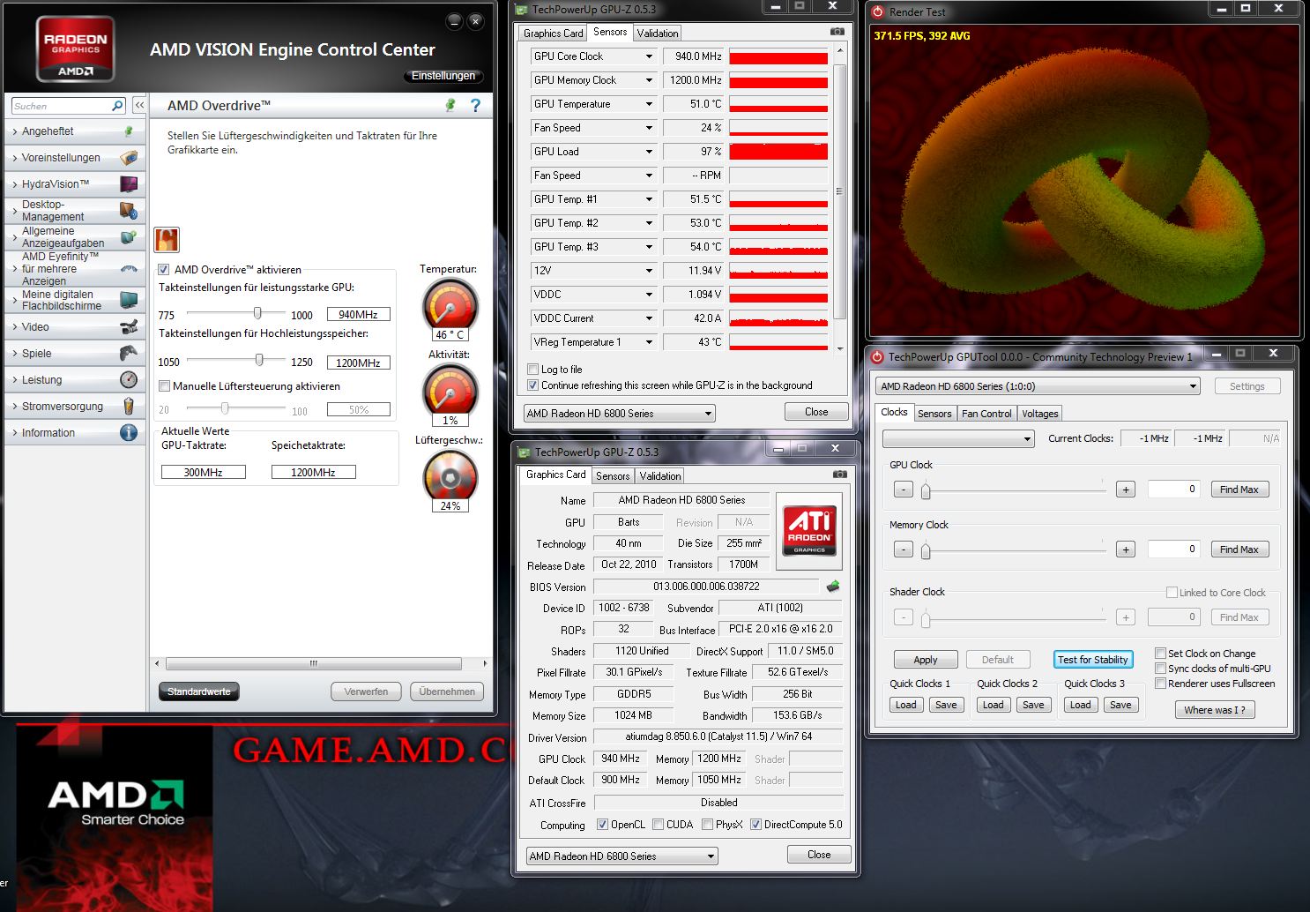Click the Information icon in sidebar
Viewport: 1310px width, 912px height.
pyautogui.click(x=129, y=433)
